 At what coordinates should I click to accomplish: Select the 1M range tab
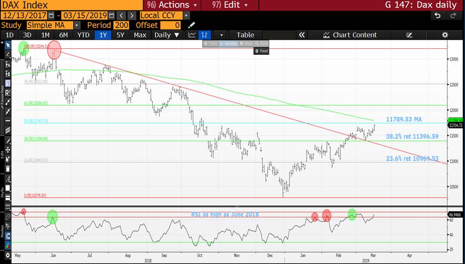point(45,35)
